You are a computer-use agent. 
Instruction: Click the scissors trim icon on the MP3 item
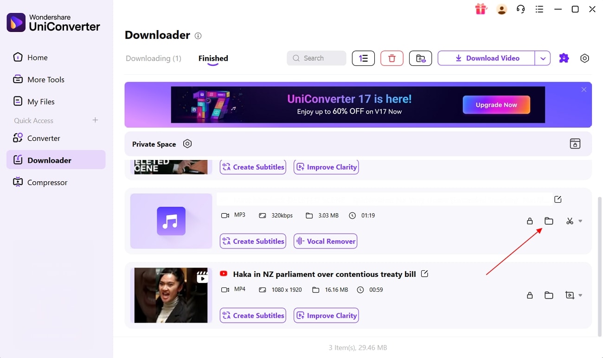570,221
